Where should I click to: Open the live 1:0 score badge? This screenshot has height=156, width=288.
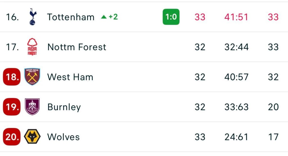[x=171, y=17]
